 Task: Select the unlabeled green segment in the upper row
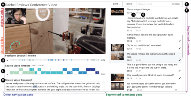click(21, 70)
